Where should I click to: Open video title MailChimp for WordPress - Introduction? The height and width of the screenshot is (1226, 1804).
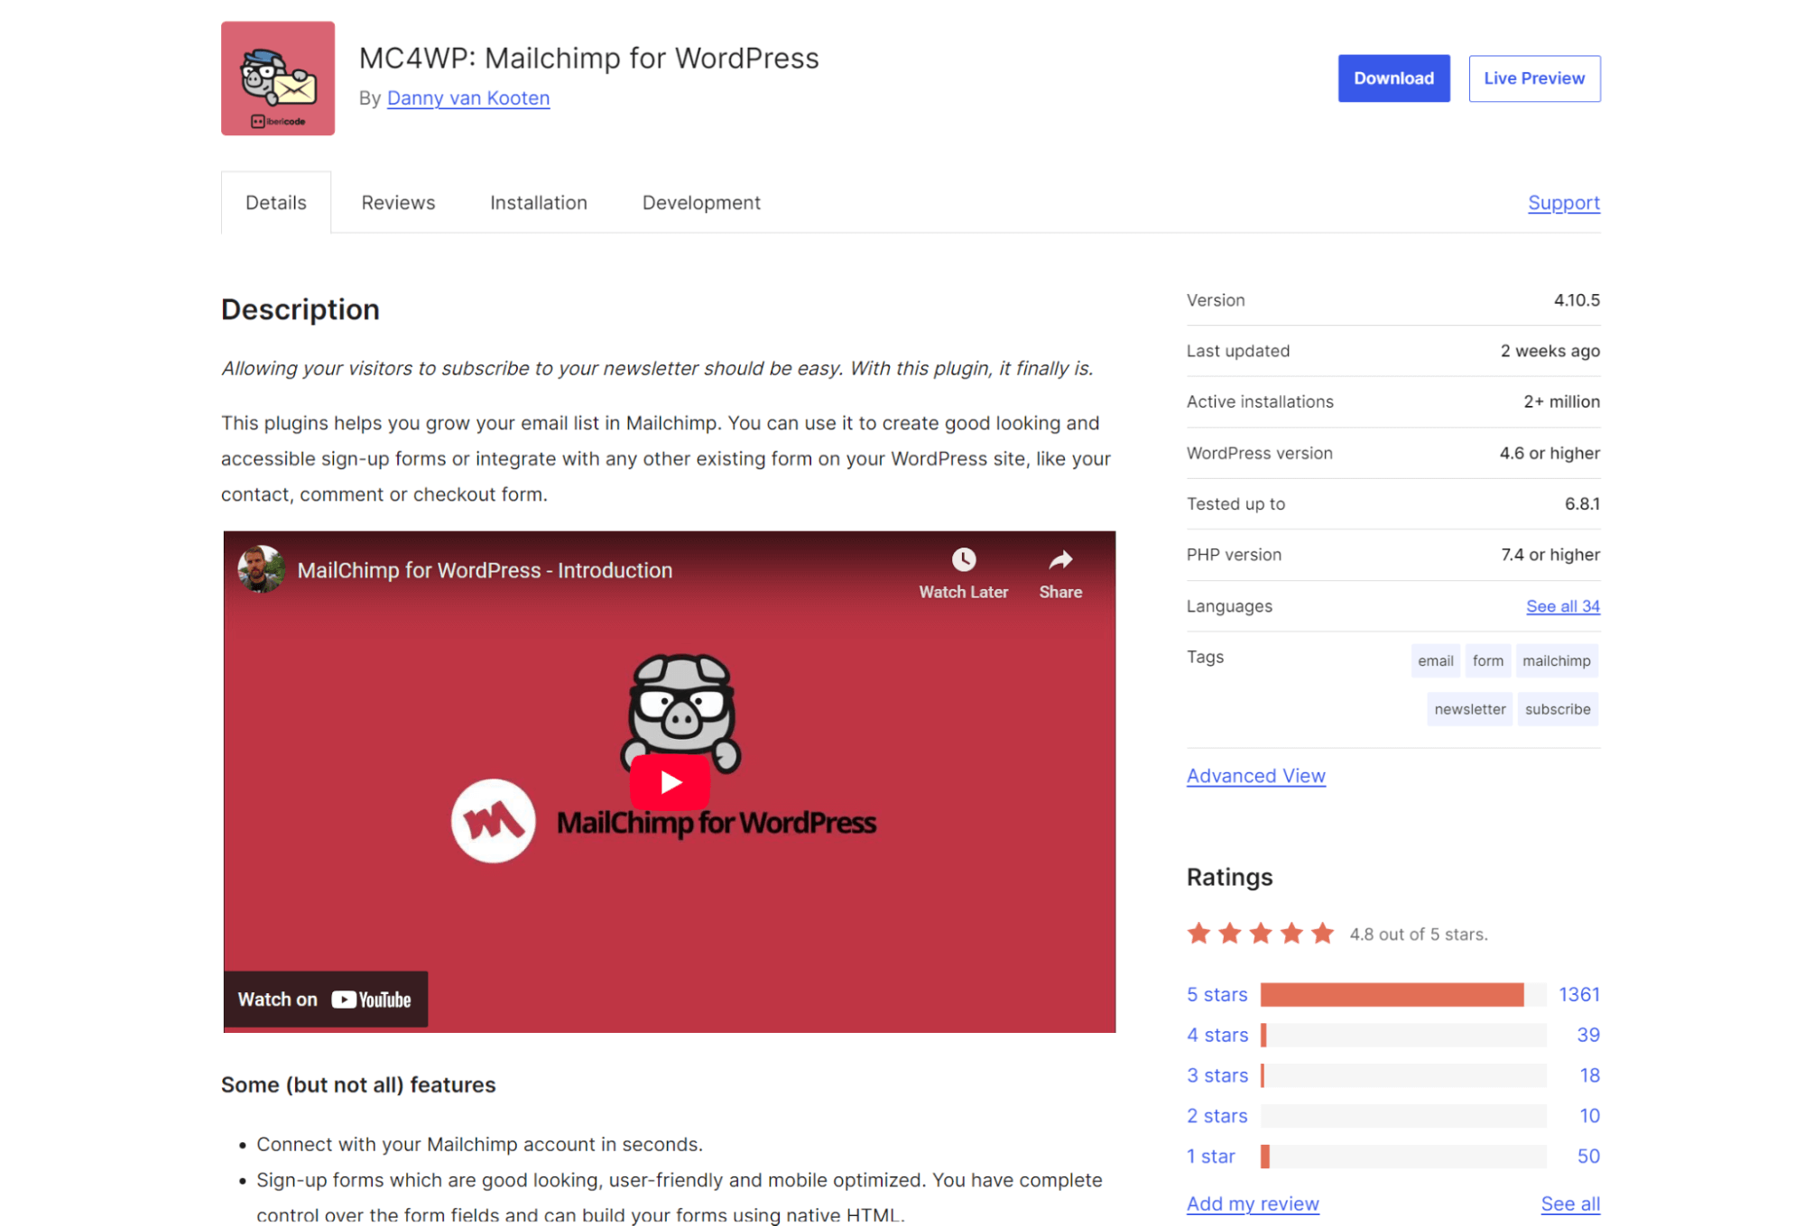485,570
